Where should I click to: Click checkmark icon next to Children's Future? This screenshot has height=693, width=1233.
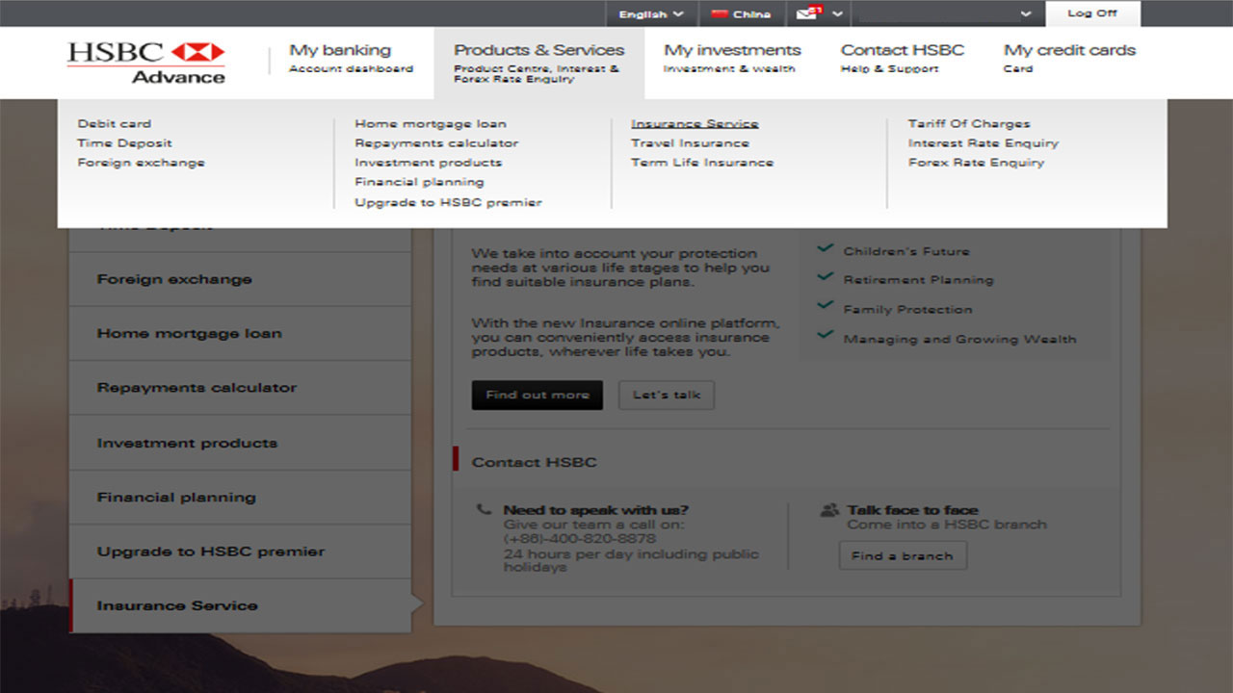[825, 248]
